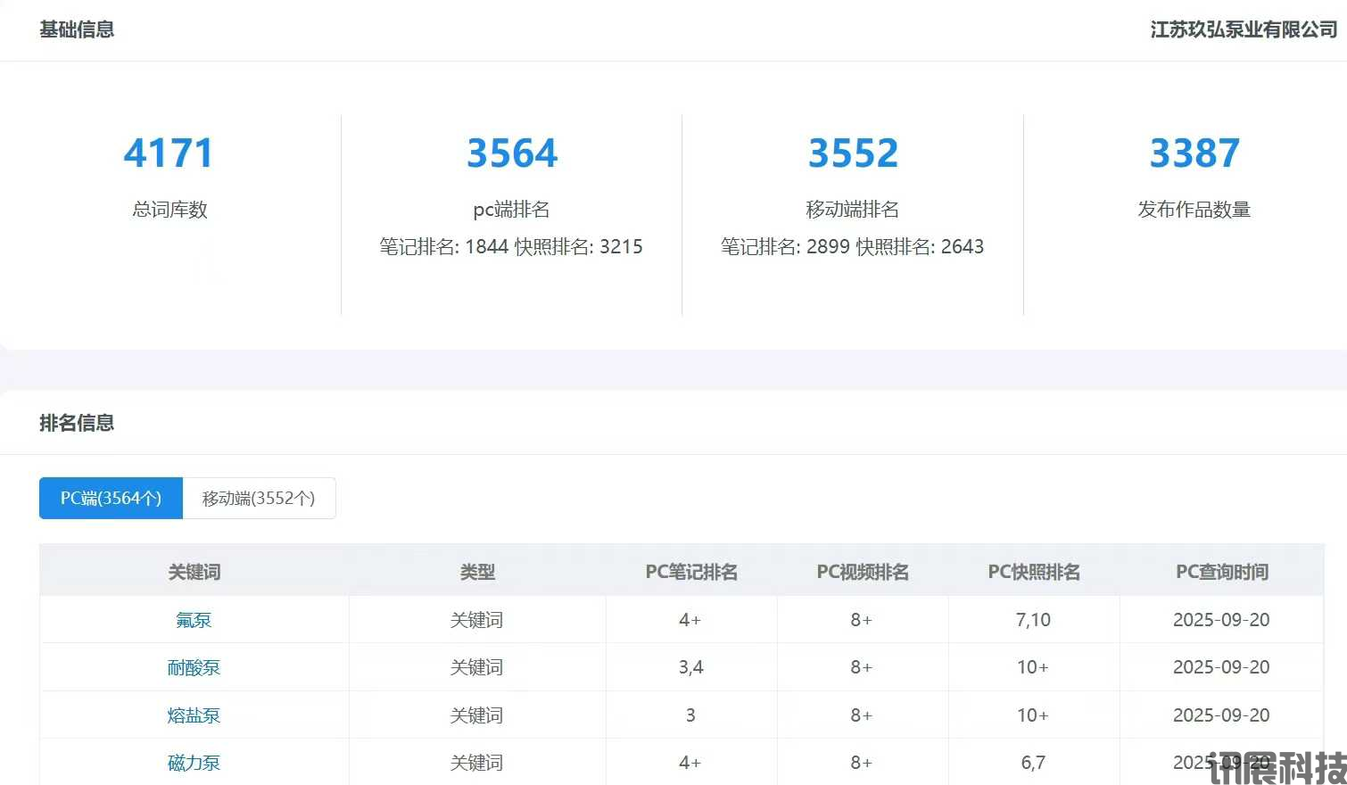Click the 基础信息 section heading
Screen dimensions: 1347x785
click(x=77, y=29)
